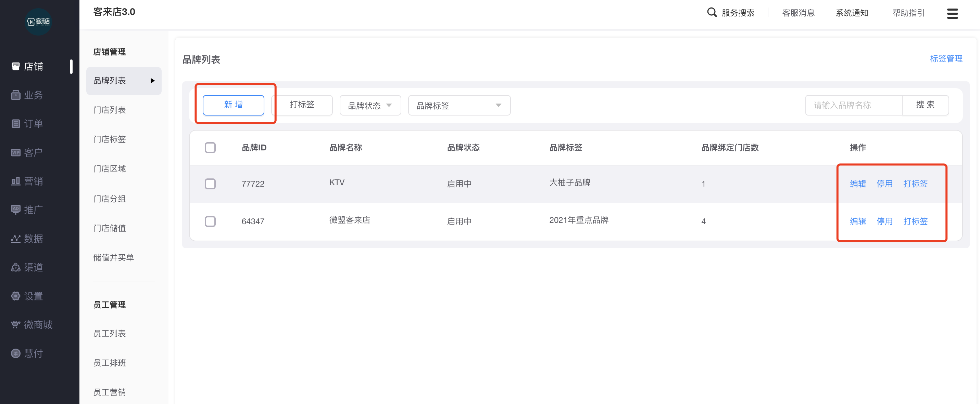Click the 客户 VIP icon
The image size is (980, 404).
[x=16, y=153]
